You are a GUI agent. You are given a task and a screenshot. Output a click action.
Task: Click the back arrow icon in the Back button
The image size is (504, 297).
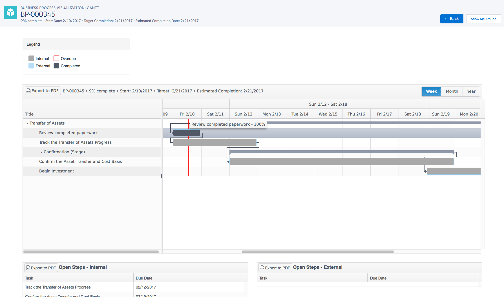click(446, 19)
